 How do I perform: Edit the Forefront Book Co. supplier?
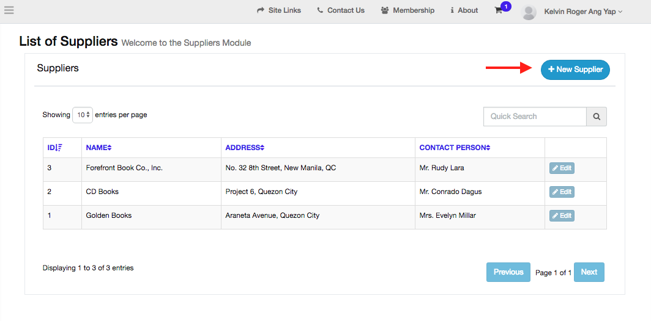561,168
